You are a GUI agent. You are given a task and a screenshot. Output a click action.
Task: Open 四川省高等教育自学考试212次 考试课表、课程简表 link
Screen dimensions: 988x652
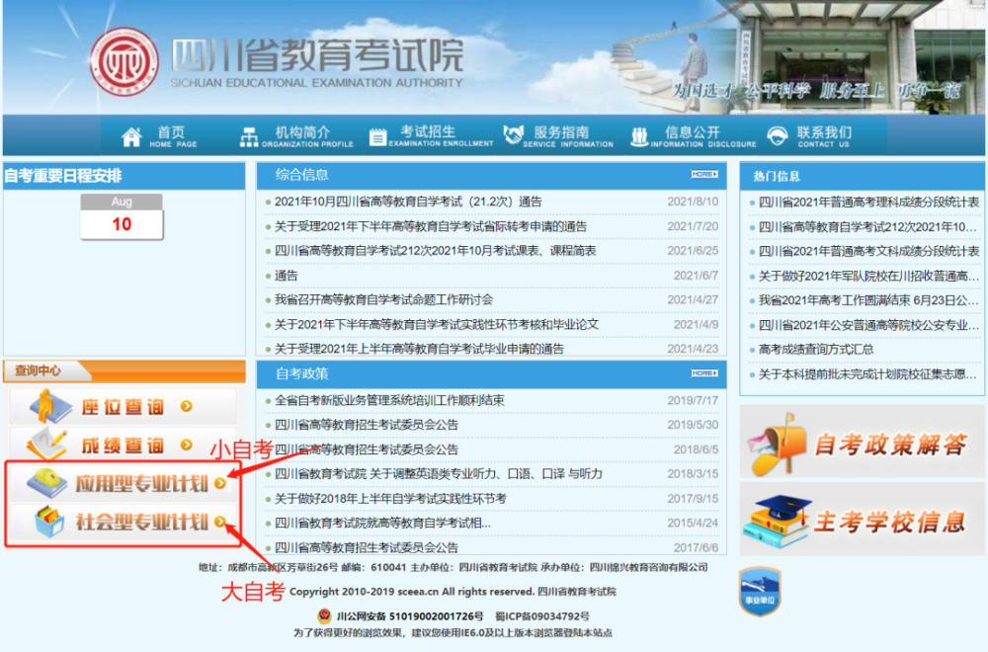[x=435, y=251]
